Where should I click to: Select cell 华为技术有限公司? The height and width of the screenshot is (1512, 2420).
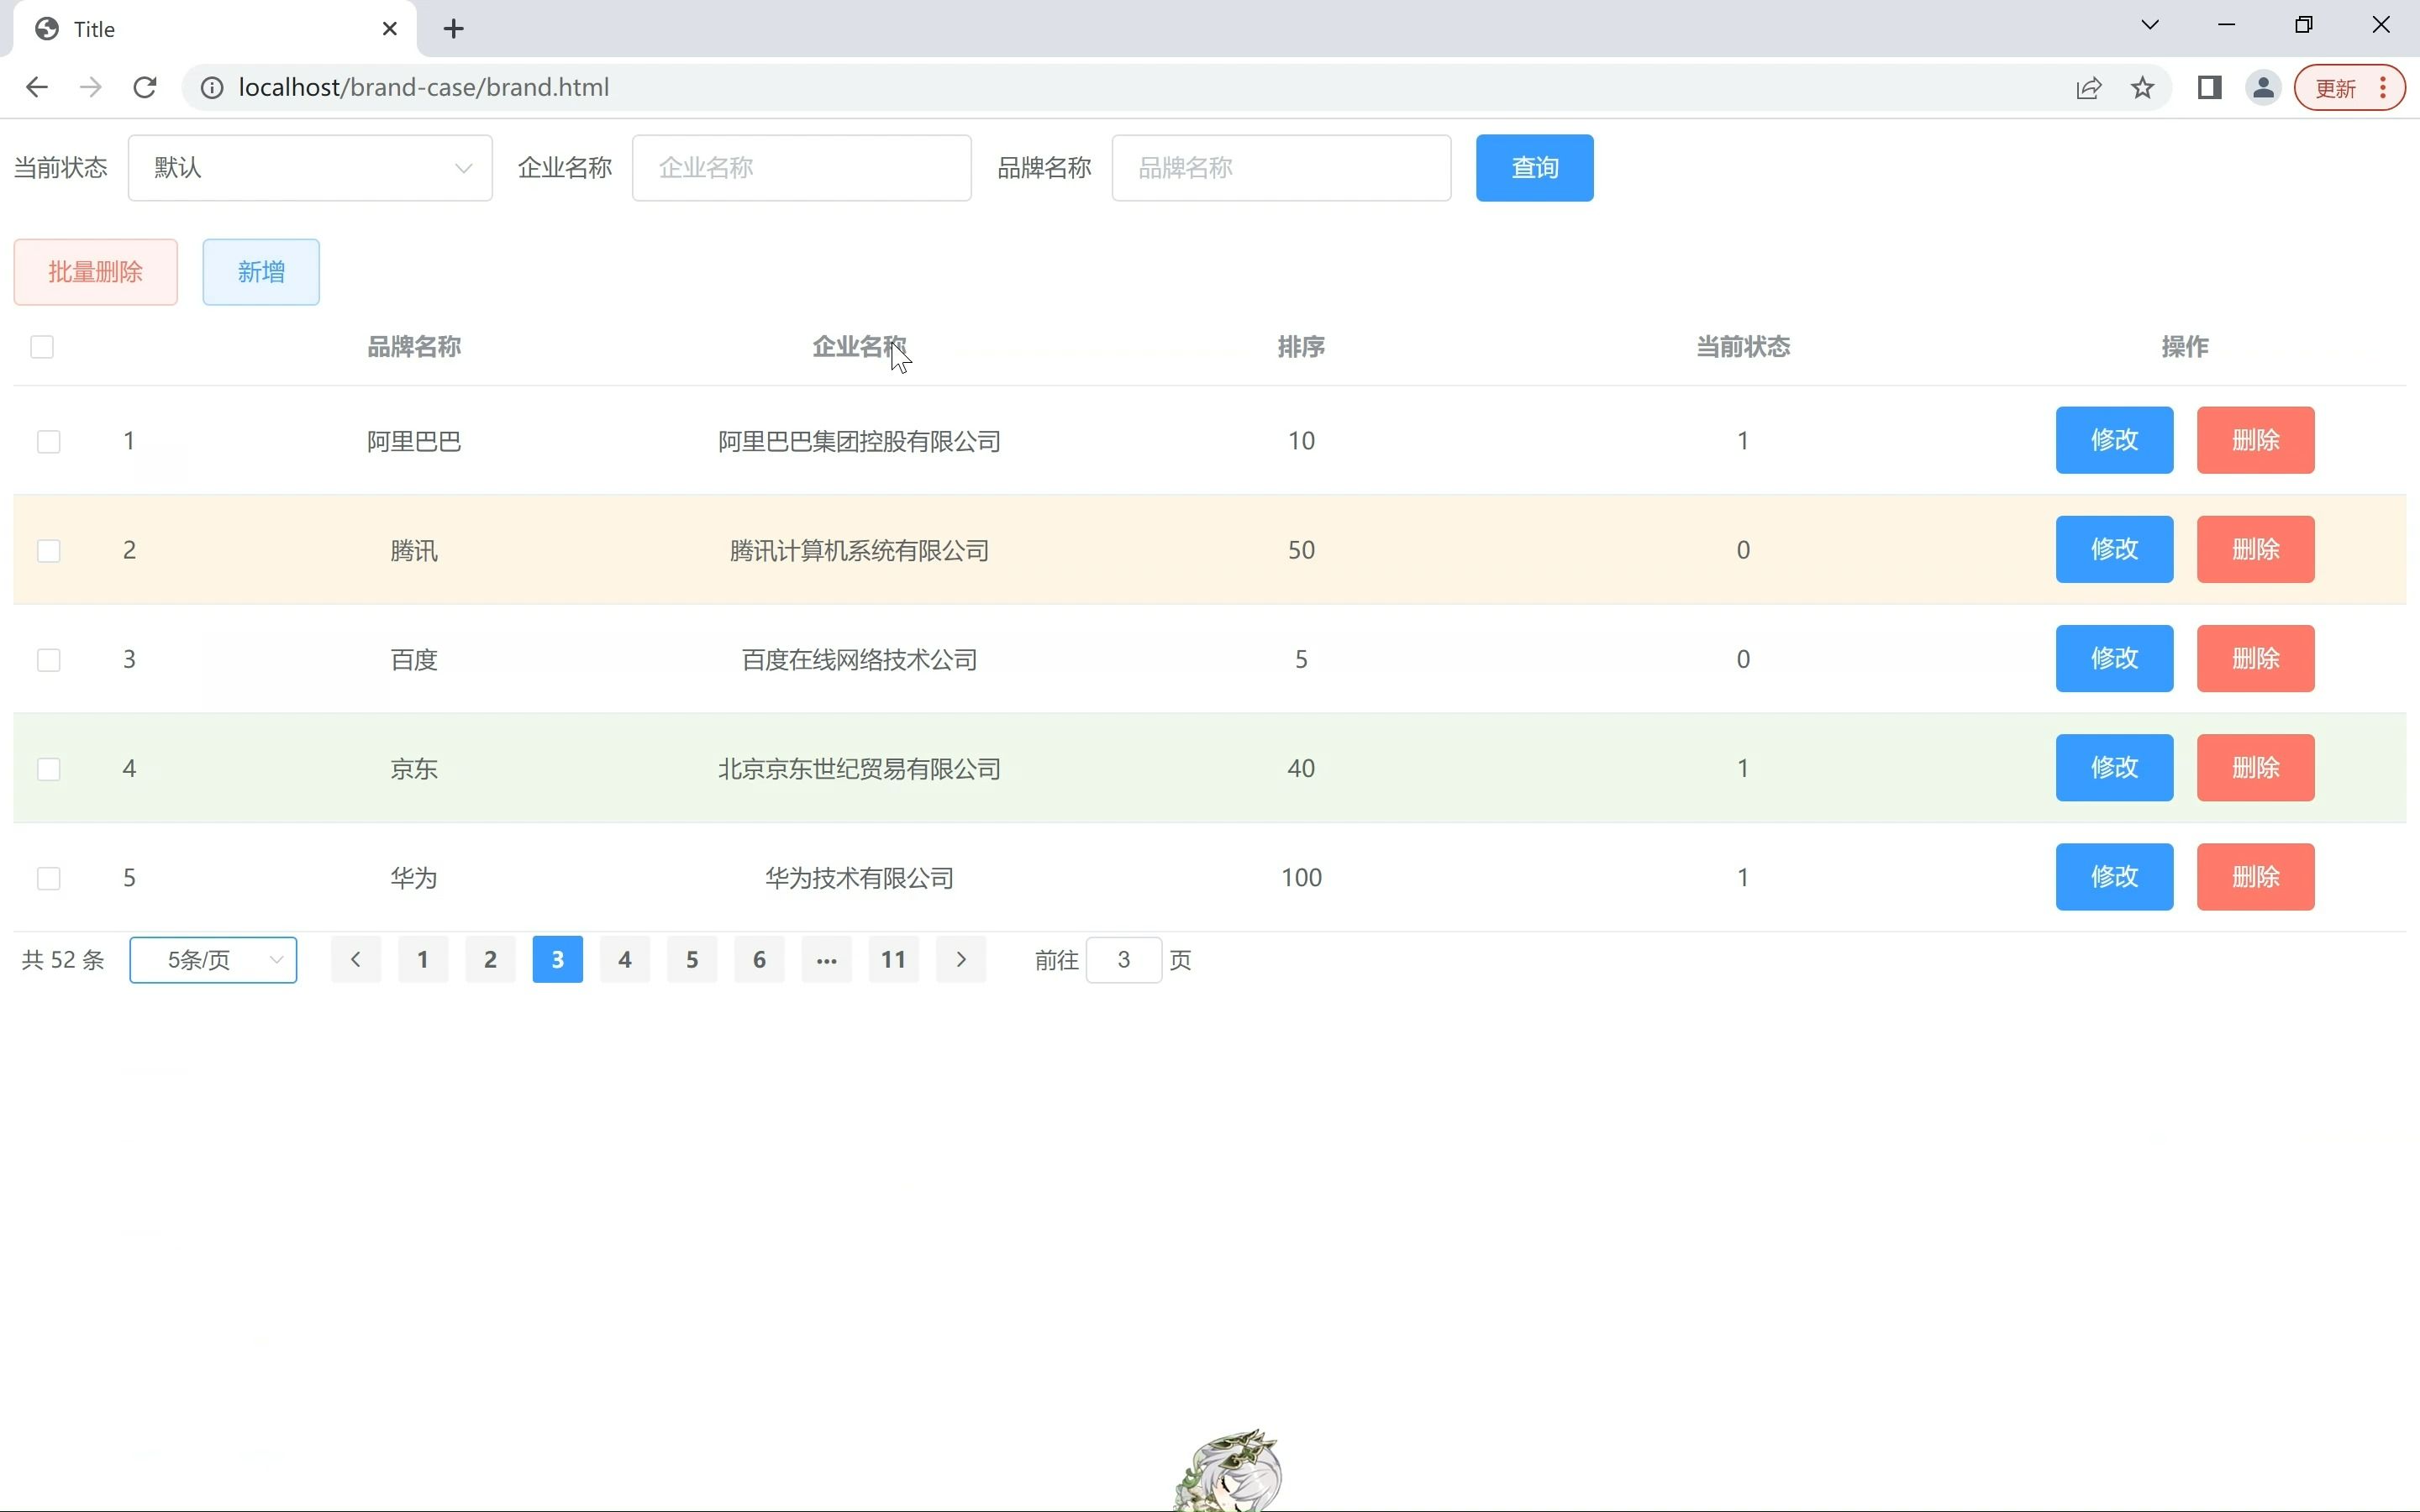click(x=859, y=878)
